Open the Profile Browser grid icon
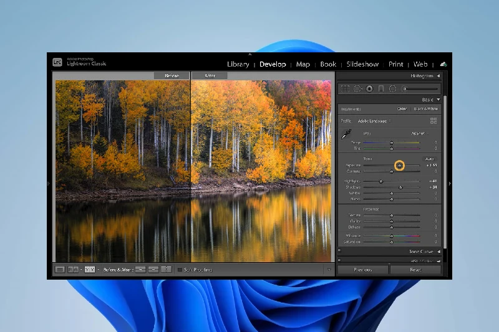 point(434,120)
